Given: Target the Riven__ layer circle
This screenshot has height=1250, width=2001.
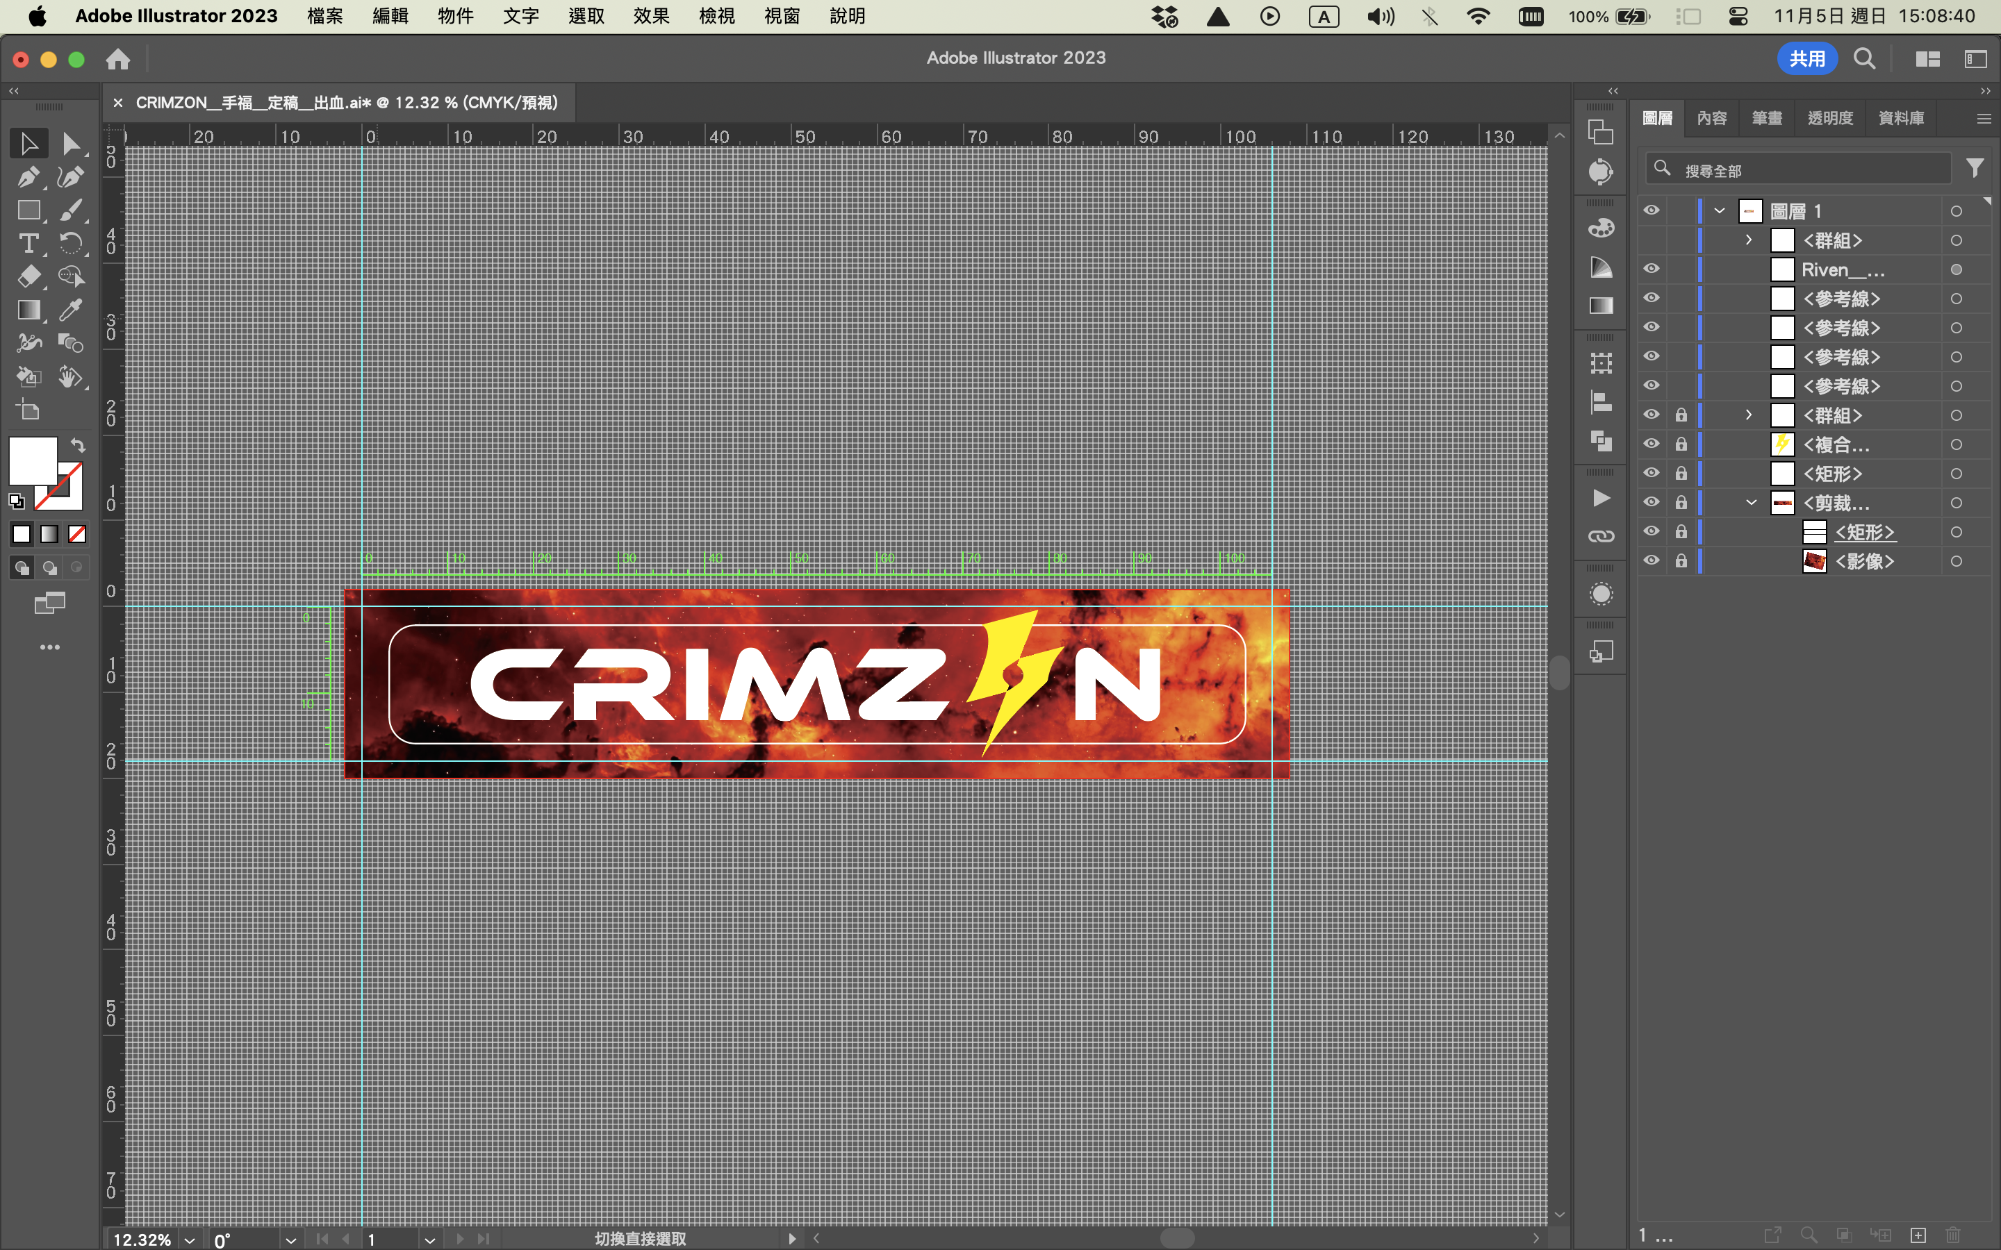Looking at the screenshot, I should coord(1957,269).
